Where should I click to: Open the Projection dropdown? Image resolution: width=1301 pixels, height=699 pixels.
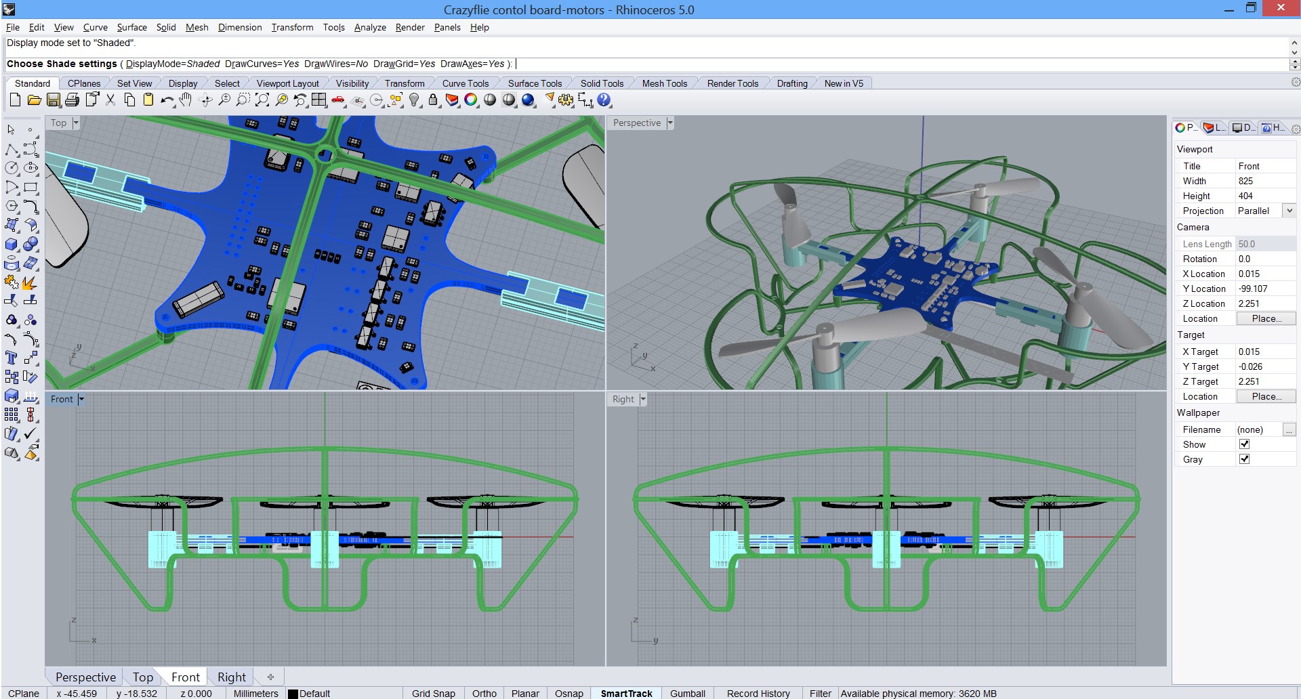point(1289,211)
